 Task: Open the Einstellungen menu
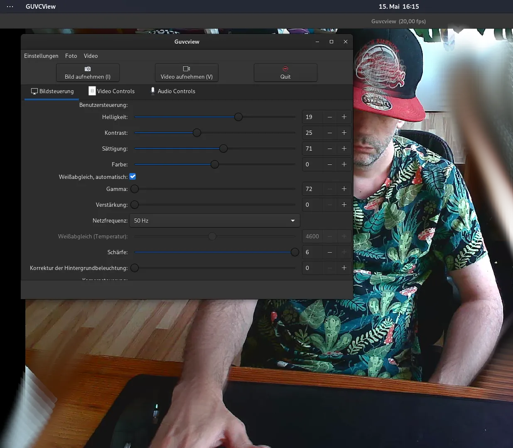[41, 56]
